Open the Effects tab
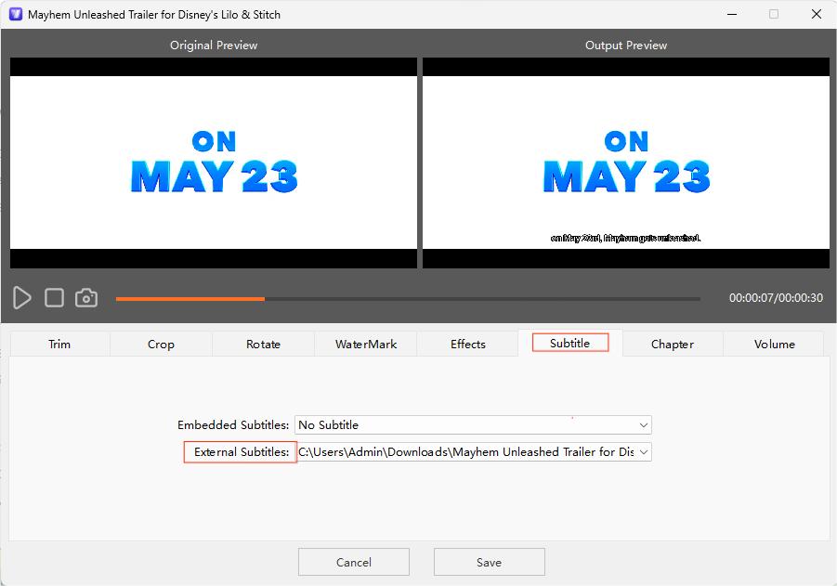 point(467,343)
